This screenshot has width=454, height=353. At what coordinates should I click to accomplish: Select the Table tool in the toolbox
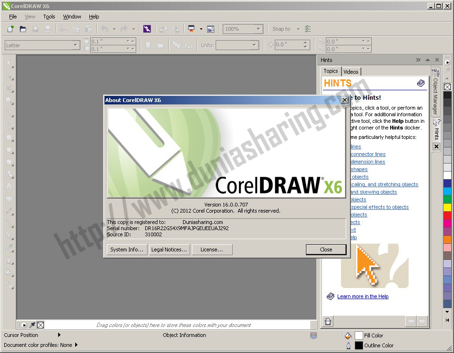click(9, 199)
